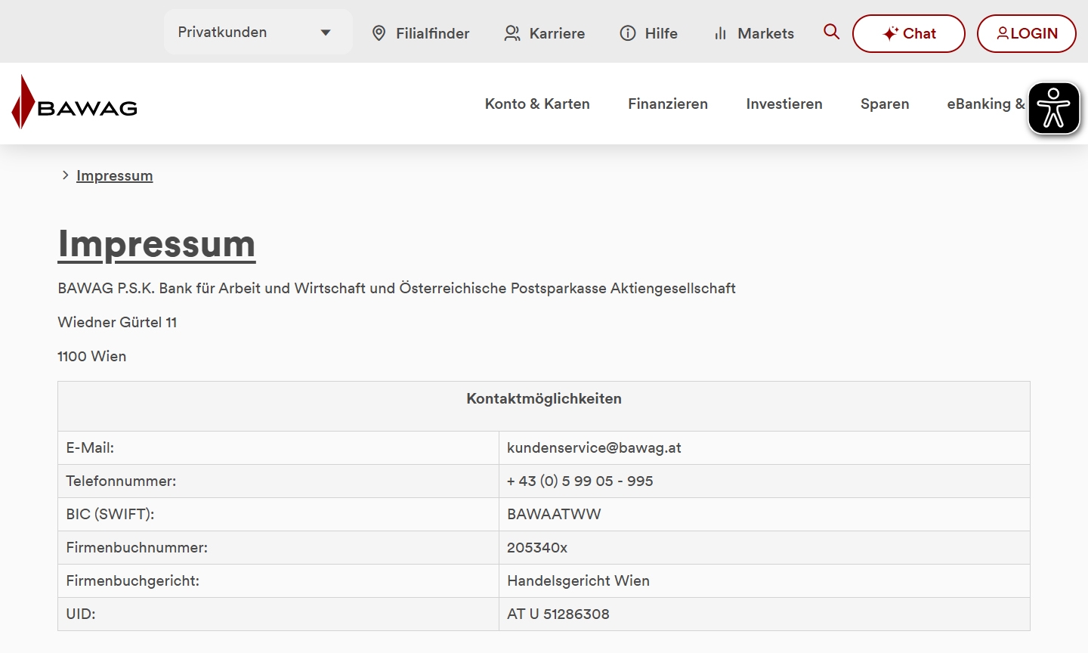Click the Hilfe link text
Viewport: 1088px width, 653px height.
661,33
